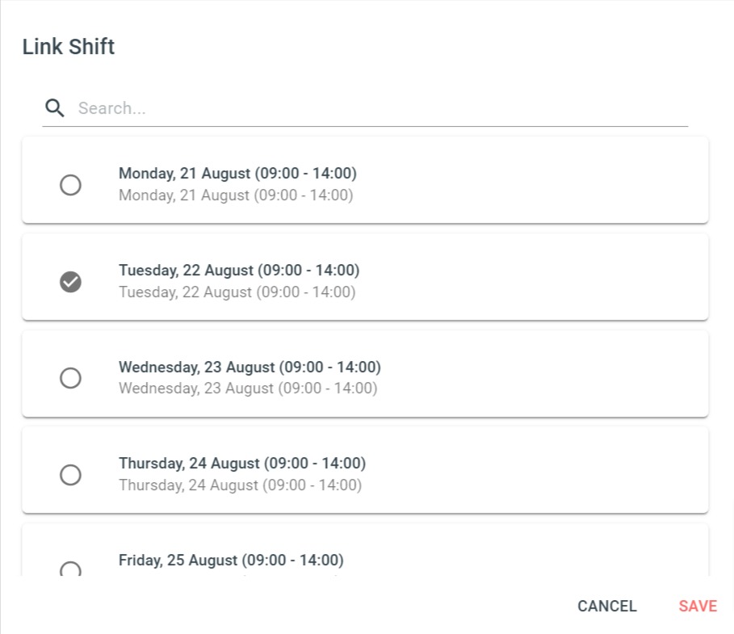Select the Wednesday, 23 August radio button
This screenshot has height=634, width=734.
coord(71,378)
